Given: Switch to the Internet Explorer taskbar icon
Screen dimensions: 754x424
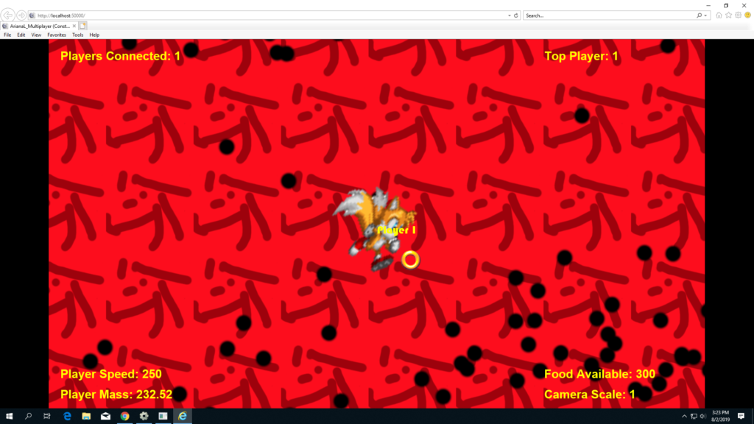Looking at the screenshot, I should pos(183,417).
